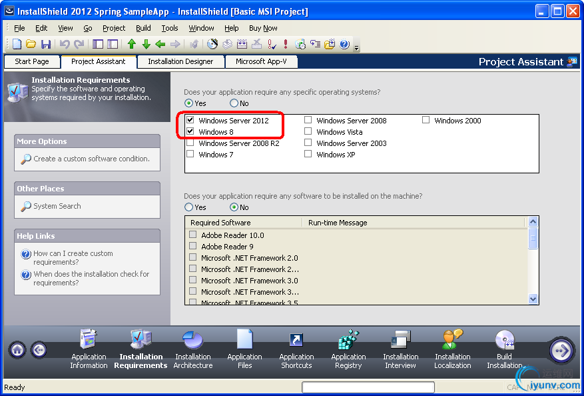Click the green down arrow toolbar icon
Image resolution: width=584 pixels, height=396 pixels.
click(x=146, y=44)
